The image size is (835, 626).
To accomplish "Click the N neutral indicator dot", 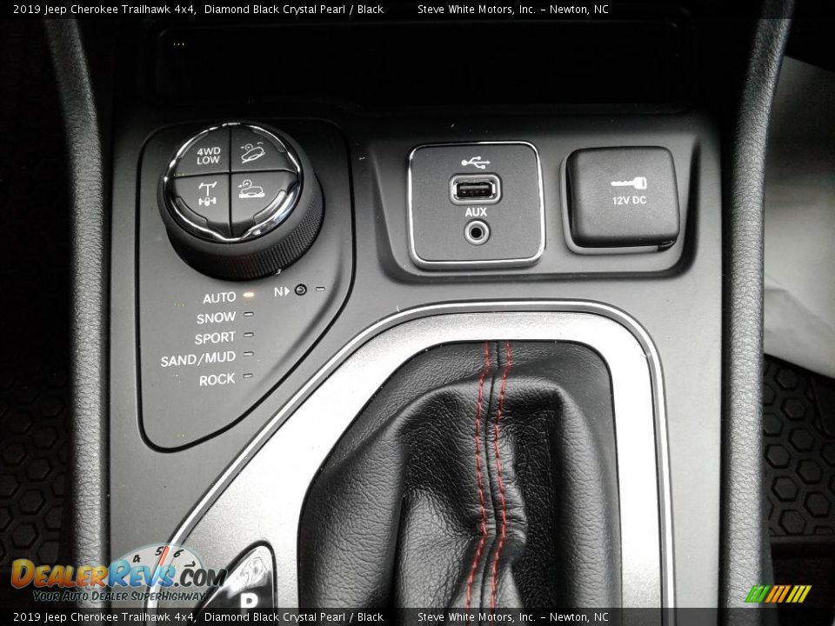I will click(300, 290).
